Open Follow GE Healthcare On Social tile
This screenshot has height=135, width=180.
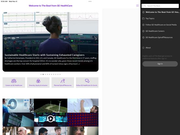tap(87, 82)
